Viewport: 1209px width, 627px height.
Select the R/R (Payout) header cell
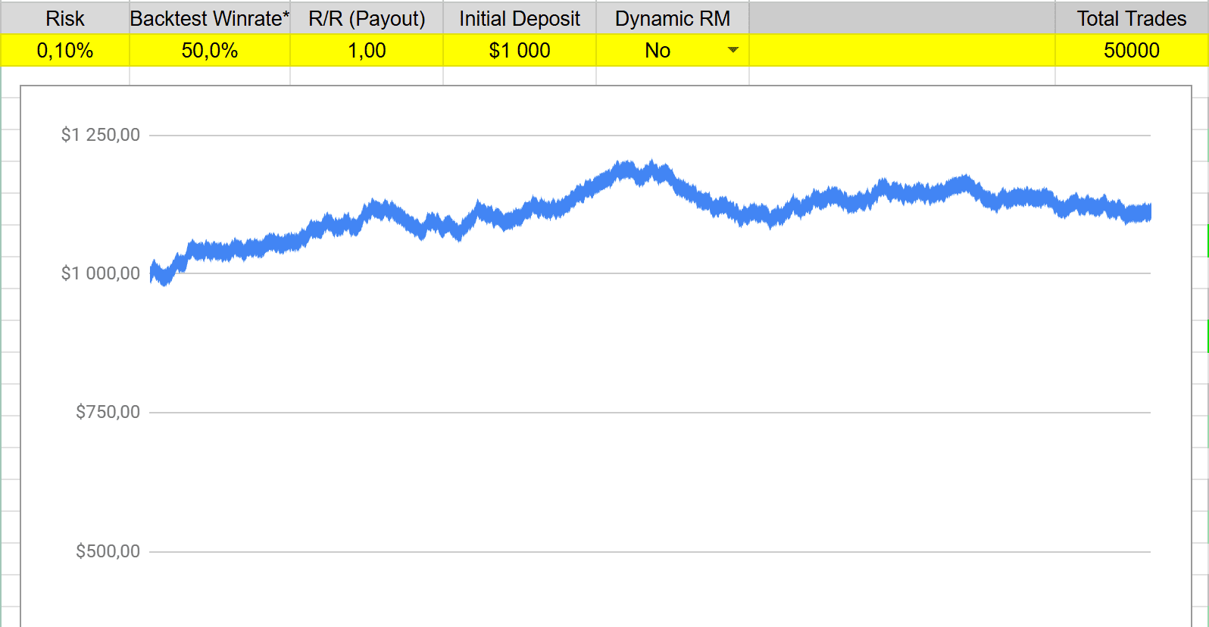[367, 18]
